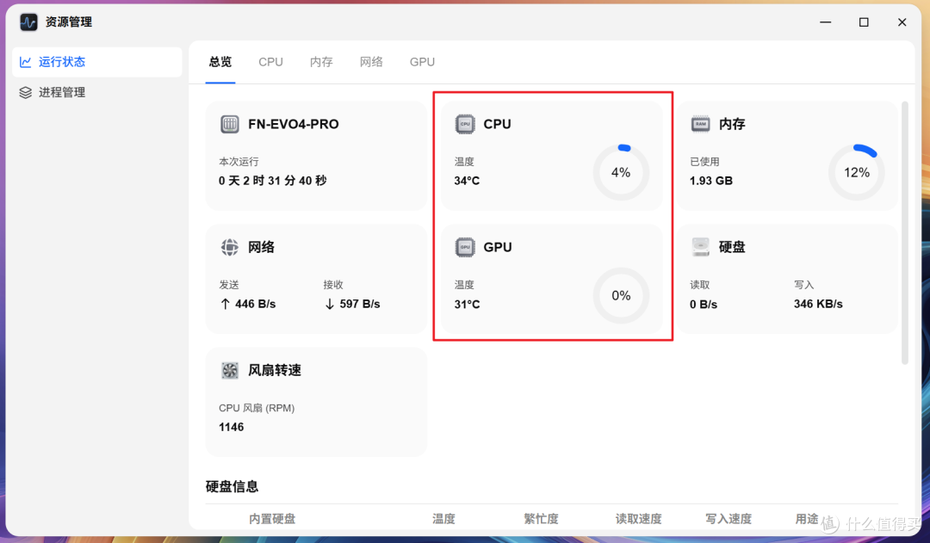Click the RAM icon on 内存 card

(700, 124)
